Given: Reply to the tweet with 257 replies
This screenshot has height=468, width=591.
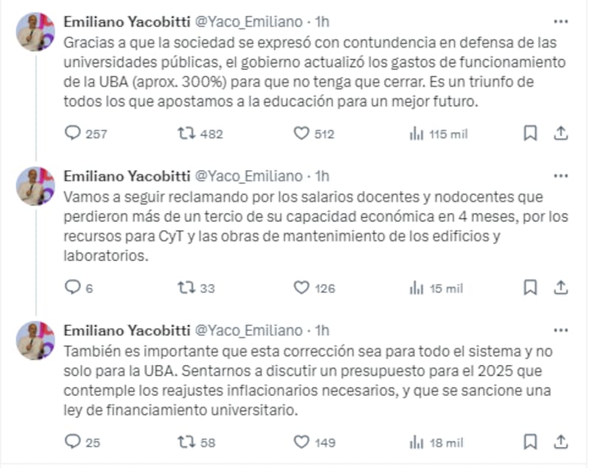Looking at the screenshot, I should click(x=73, y=134).
